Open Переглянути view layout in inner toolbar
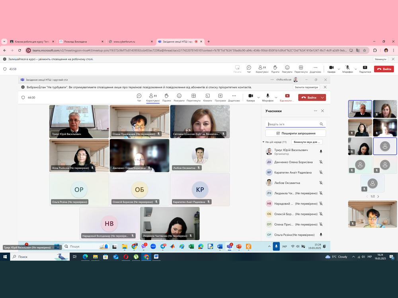This screenshot has height=298, width=398. pos(193,97)
